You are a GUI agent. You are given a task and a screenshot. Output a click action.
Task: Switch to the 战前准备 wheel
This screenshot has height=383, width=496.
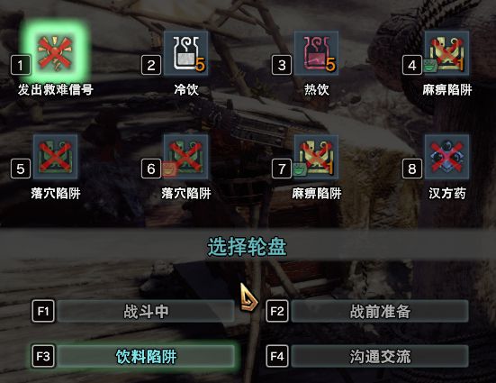[x=380, y=311]
